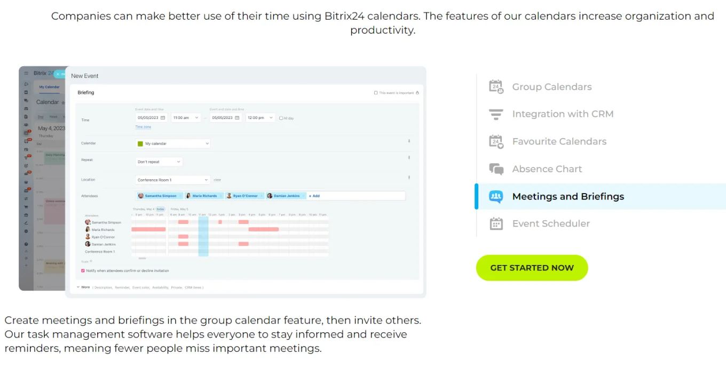Uncheck notify when attendees confirm or decline
The width and height of the screenshot is (726, 377).
tap(83, 271)
